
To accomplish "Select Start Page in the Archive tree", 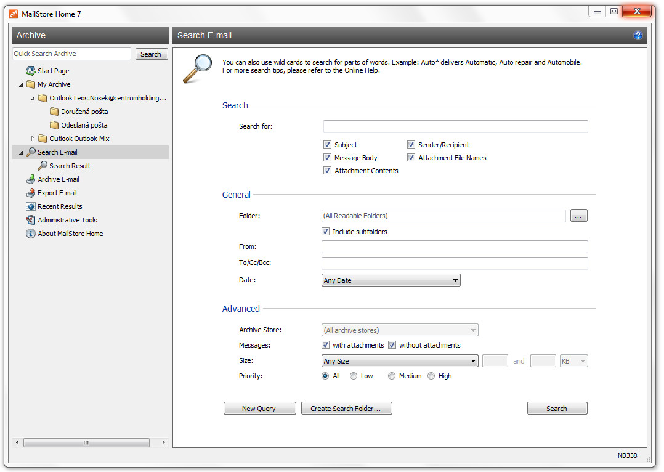I will pos(54,71).
